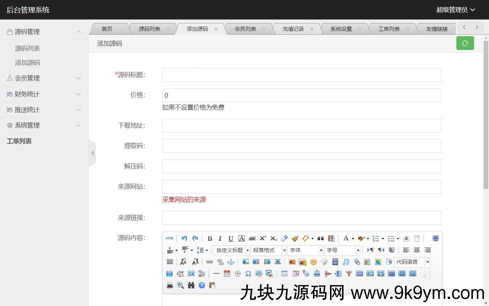Switch to the 会员列表 tab
This screenshot has width=489, height=306.
[x=245, y=29]
